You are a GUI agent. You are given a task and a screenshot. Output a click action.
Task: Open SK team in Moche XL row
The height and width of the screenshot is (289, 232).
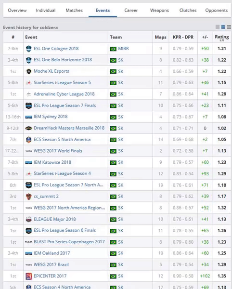pos(121,71)
